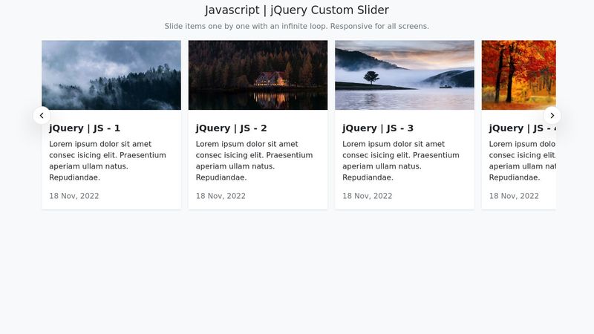Click the date on the first card
This screenshot has width=594, height=334.
pos(74,196)
